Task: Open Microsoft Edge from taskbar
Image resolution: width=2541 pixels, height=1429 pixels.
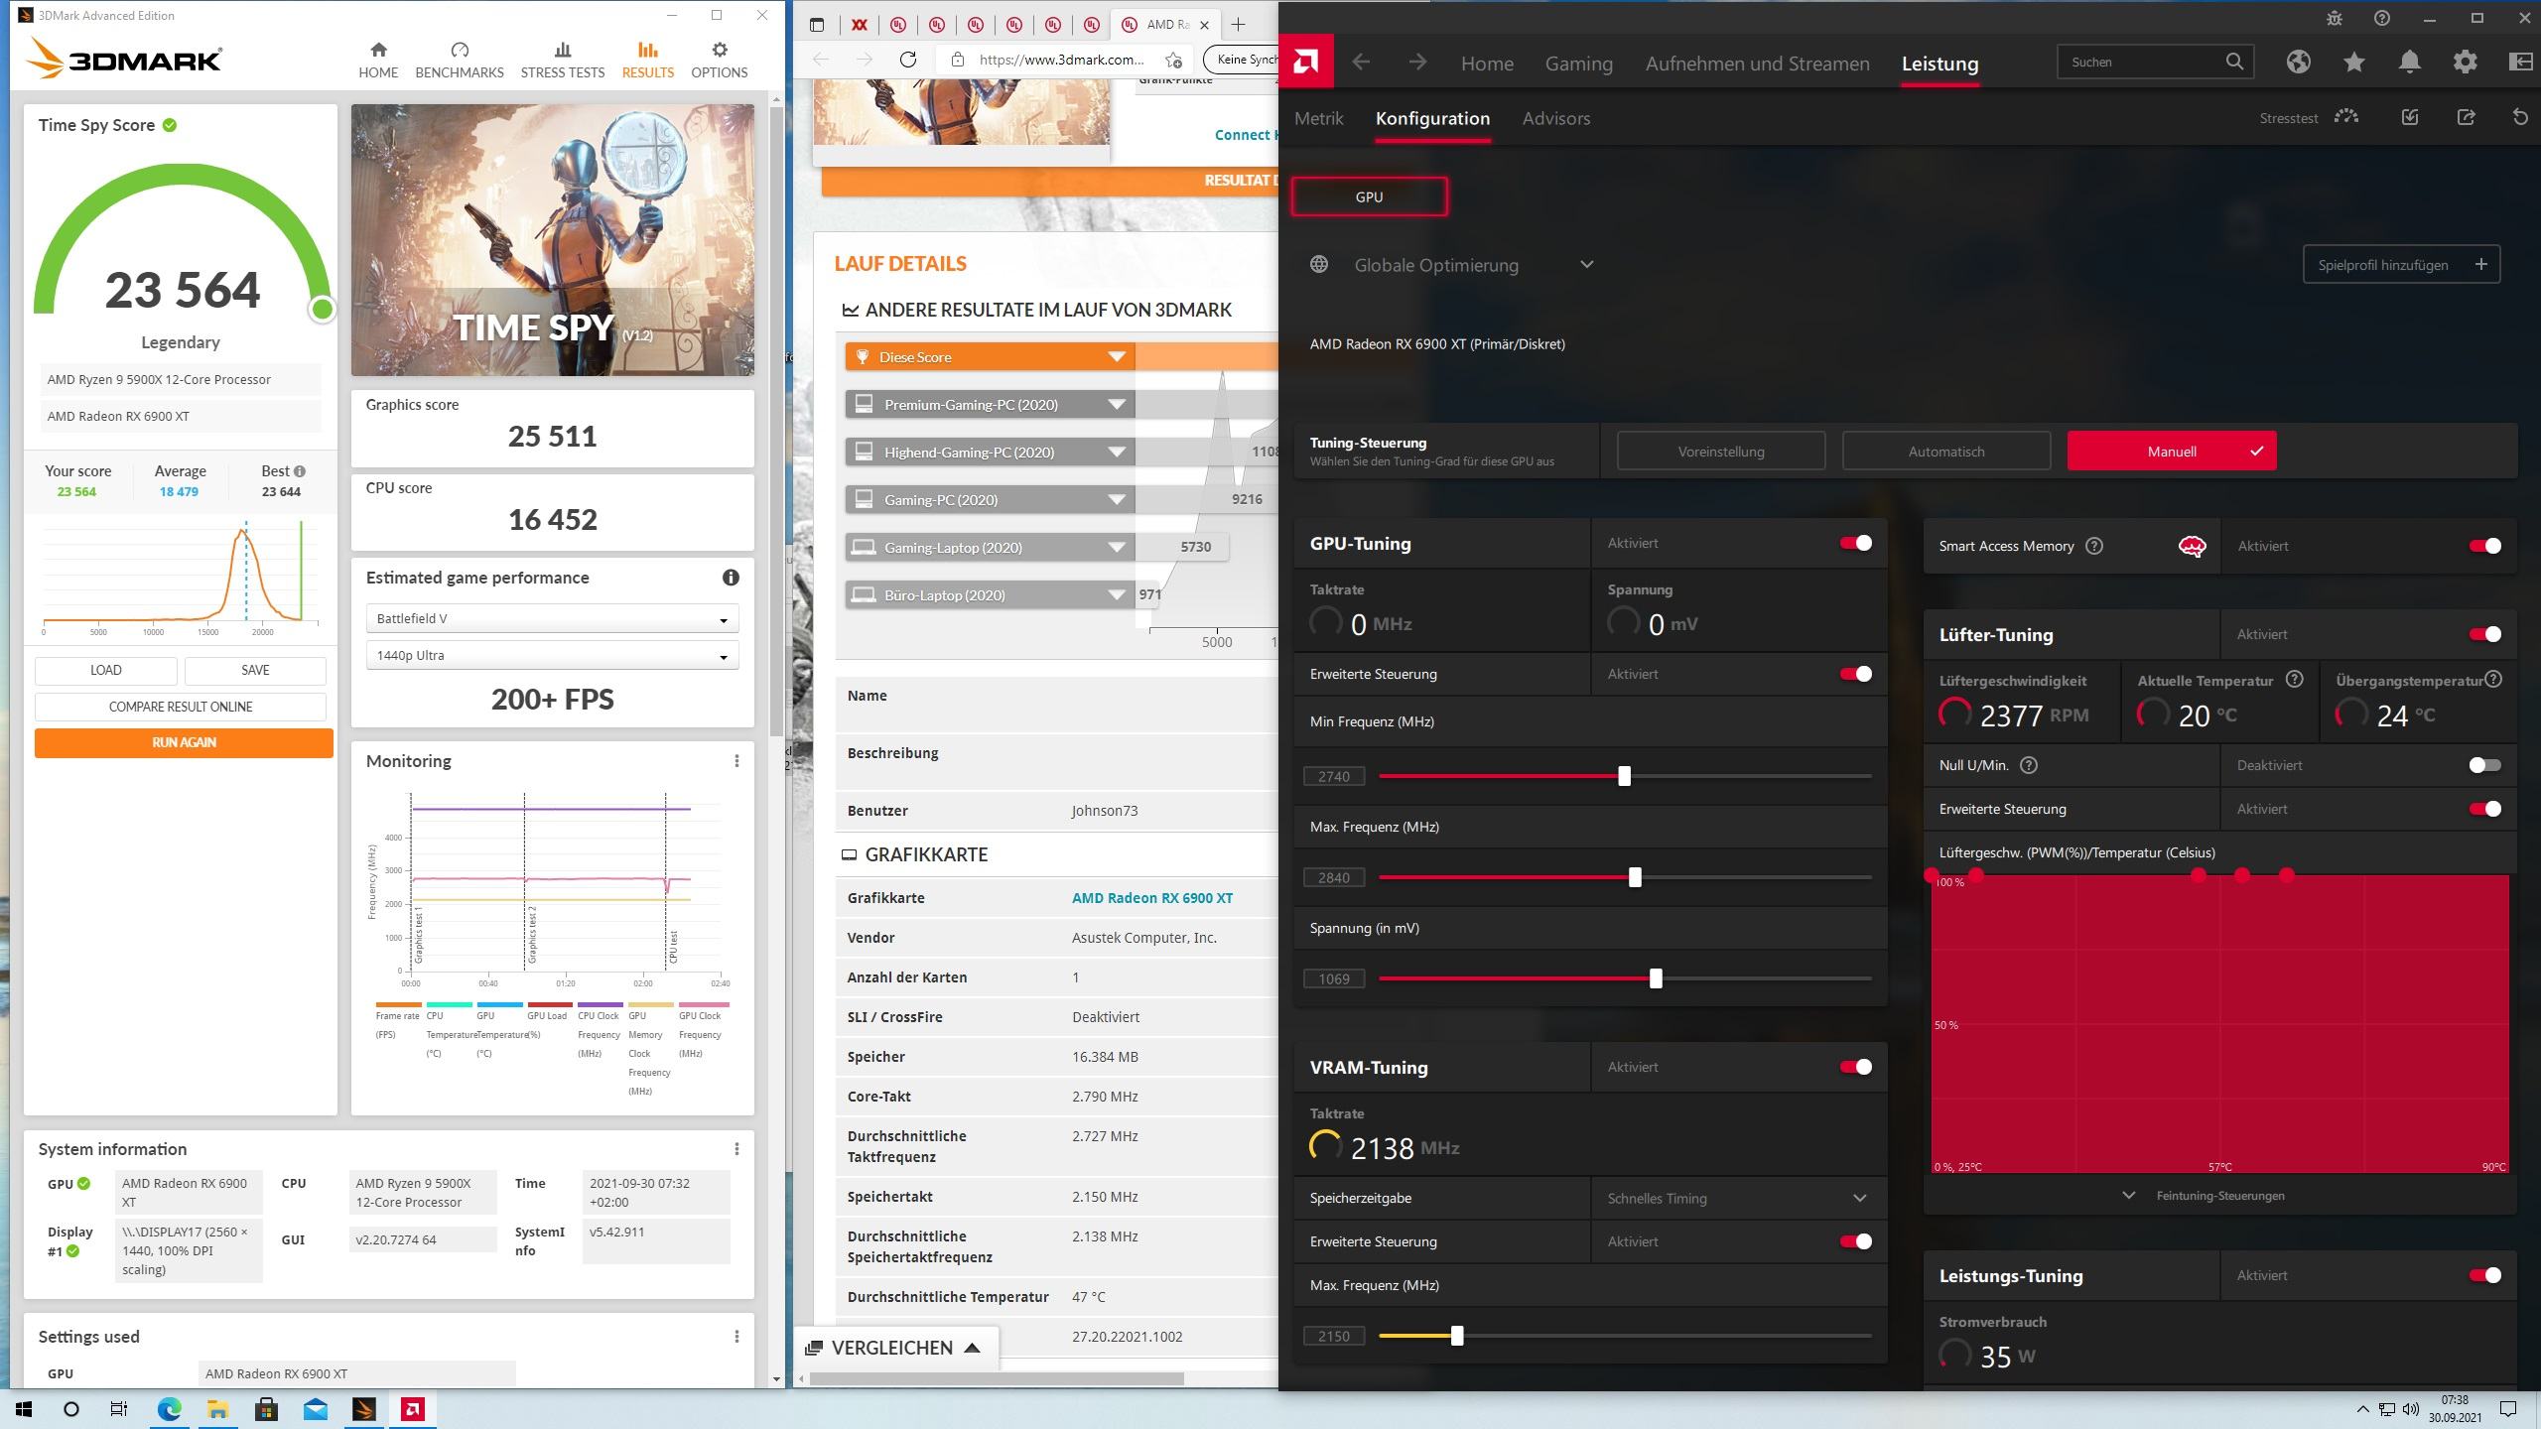Action: [x=169, y=1409]
